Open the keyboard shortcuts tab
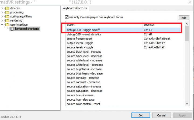The image size is (194, 120). tap(75, 8)
